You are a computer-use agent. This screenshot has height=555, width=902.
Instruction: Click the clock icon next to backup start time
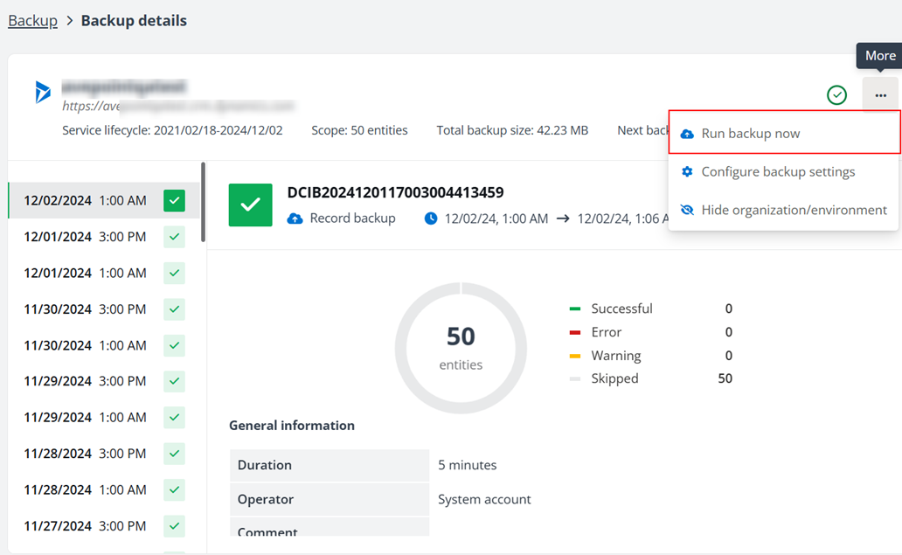point(431,219)
